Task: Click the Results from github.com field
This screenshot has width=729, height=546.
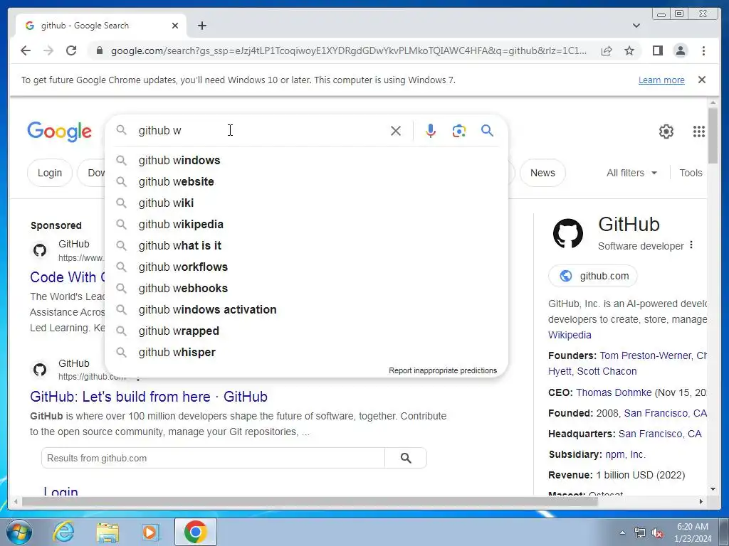Action: [213, 459]
